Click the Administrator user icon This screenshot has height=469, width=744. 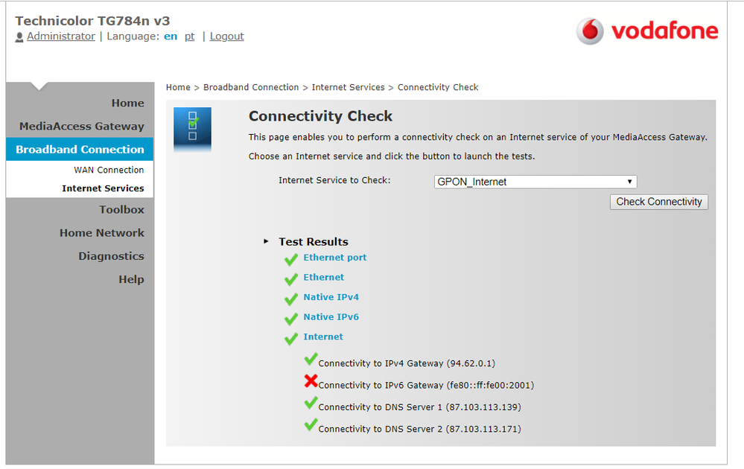(19, 37)
